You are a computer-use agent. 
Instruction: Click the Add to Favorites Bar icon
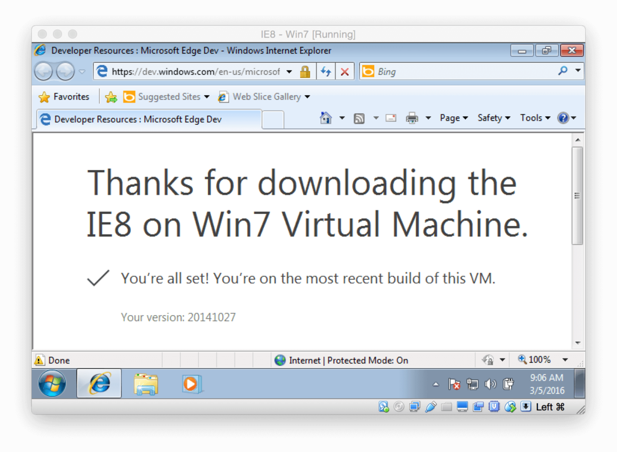click(111, 97)
